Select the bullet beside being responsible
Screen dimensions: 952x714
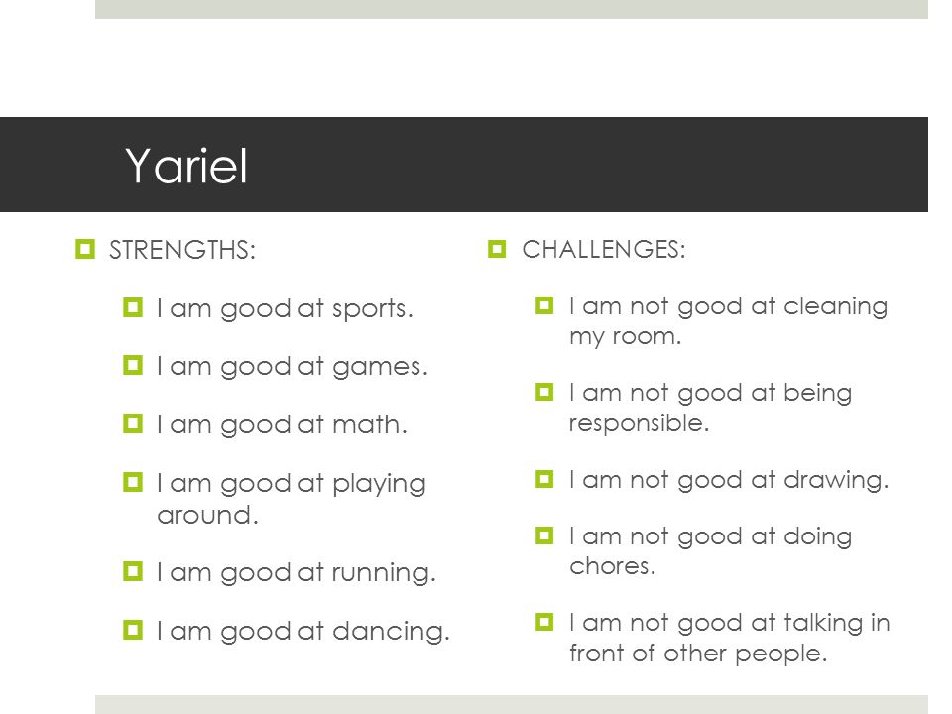[544, 392]
